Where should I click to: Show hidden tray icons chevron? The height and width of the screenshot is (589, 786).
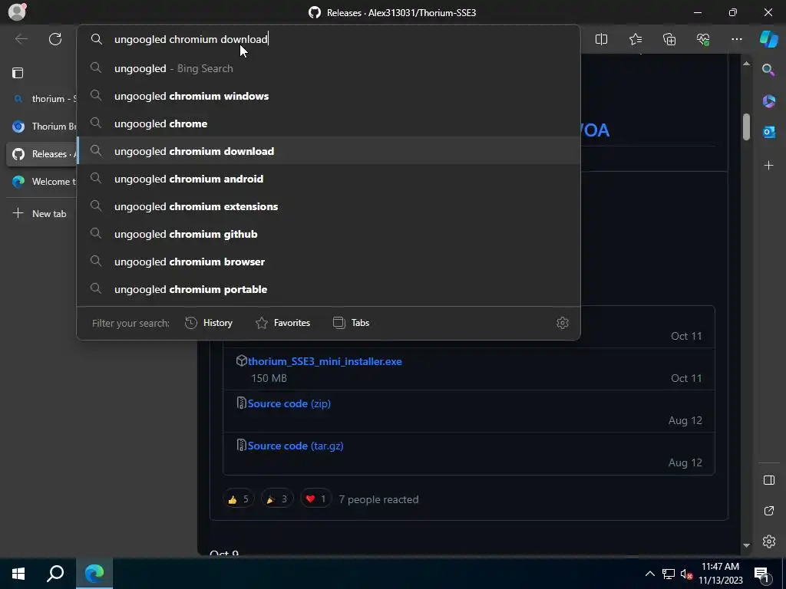[x=649, y=574]
